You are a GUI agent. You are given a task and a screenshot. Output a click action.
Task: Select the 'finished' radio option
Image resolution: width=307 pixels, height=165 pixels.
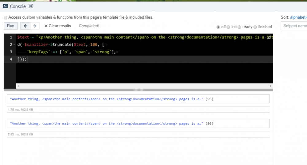click(x=255, y=27)
